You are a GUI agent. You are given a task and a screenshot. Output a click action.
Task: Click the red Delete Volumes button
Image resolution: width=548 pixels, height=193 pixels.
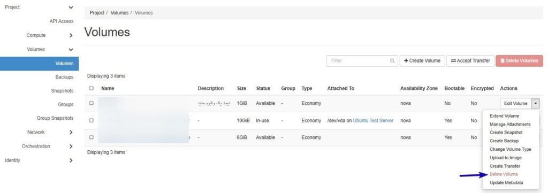(519, 61)
